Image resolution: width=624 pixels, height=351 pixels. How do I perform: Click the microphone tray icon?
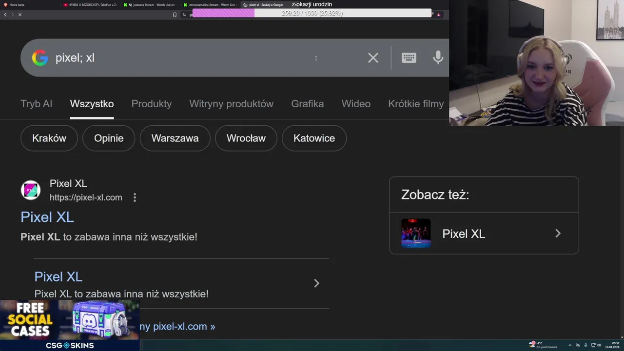click(x=585, y=345)
